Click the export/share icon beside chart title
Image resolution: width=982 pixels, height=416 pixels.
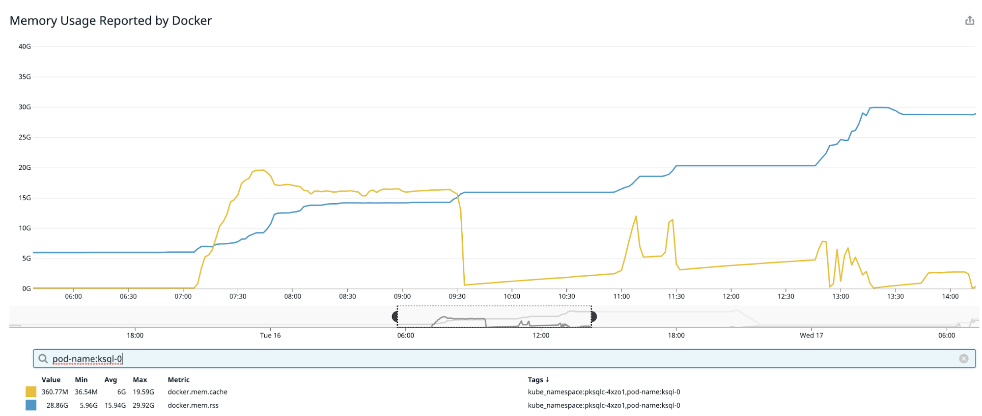pos(969,21)
